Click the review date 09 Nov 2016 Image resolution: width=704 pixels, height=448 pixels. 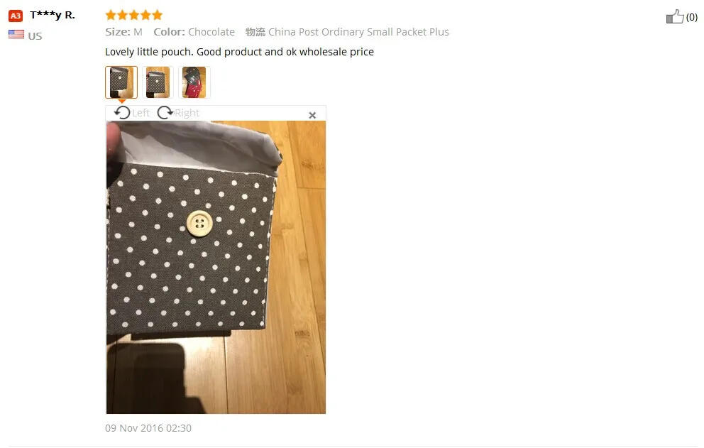tap(148, 428)
